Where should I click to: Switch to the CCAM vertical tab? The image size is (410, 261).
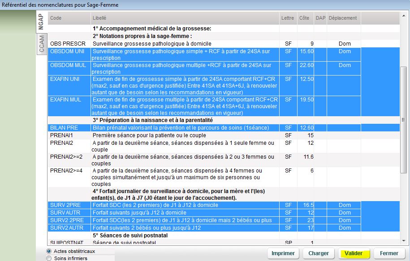point(42,44)
